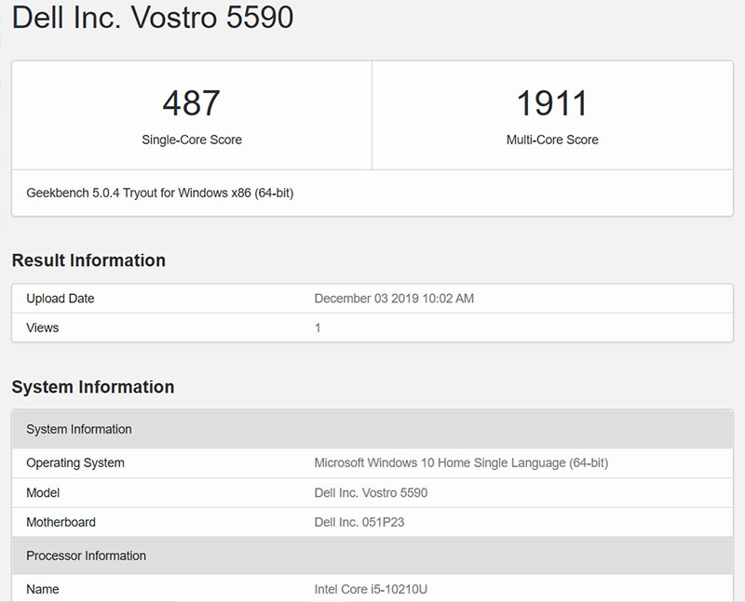
Task: Select the 487 single-core score number
Action: click(191, 103)
